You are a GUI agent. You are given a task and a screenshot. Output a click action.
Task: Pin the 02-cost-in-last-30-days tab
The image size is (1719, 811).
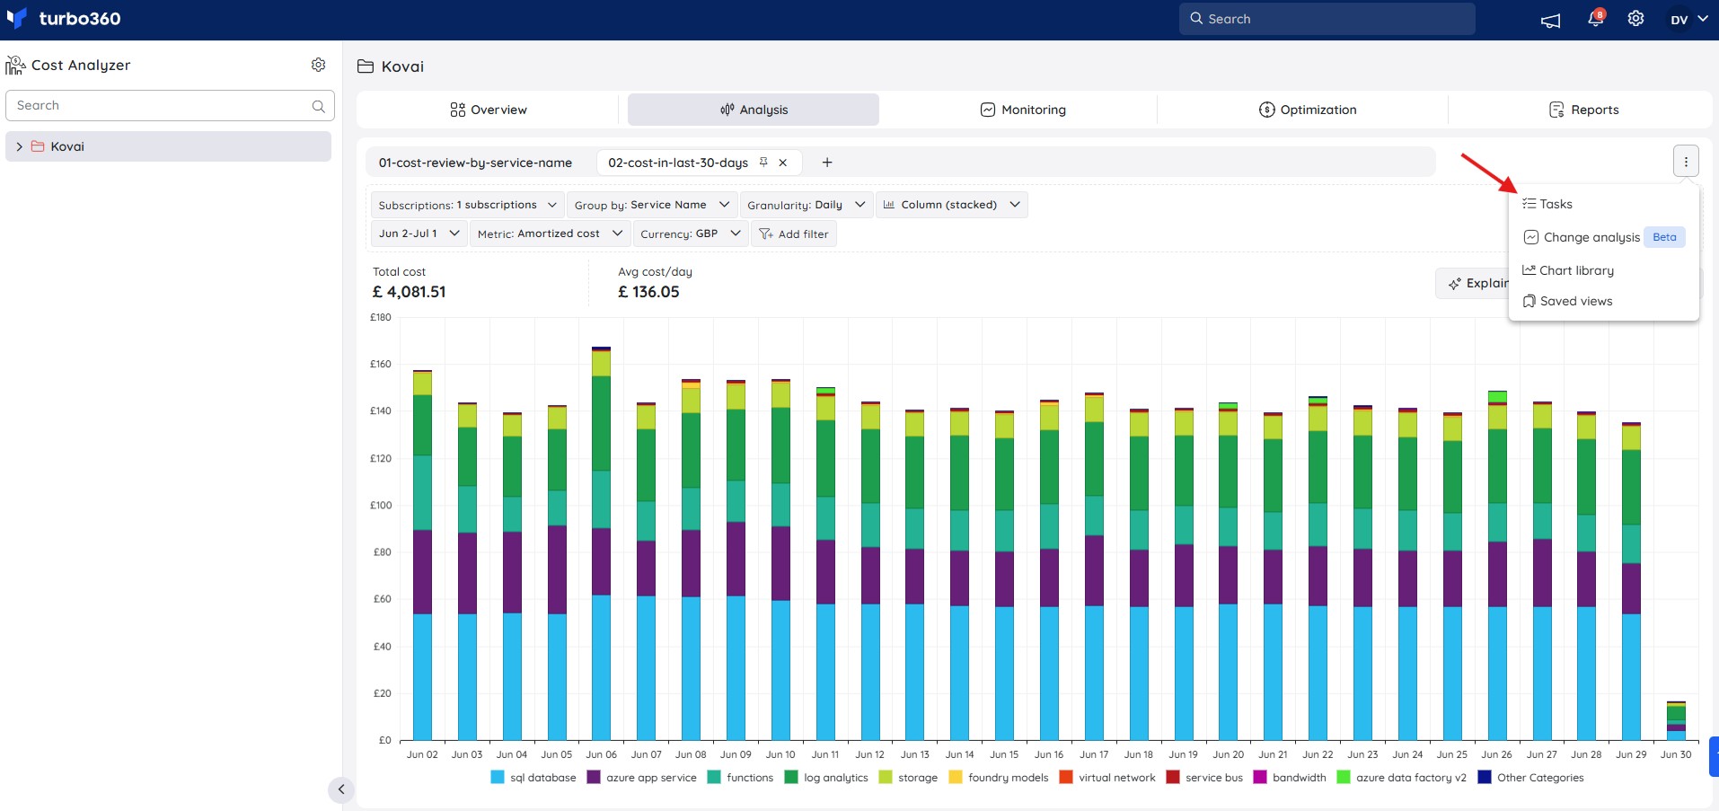[763, 163]
